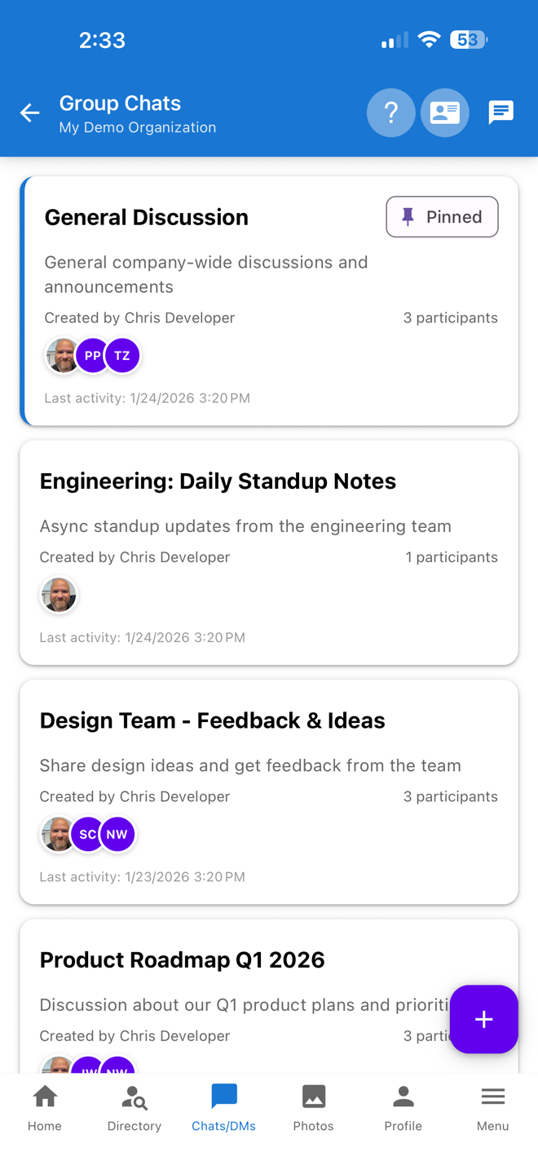Switch to the Photos tab
538x1170 pixels.
314,1108
